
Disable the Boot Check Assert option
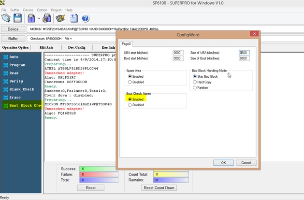(130, 105)
